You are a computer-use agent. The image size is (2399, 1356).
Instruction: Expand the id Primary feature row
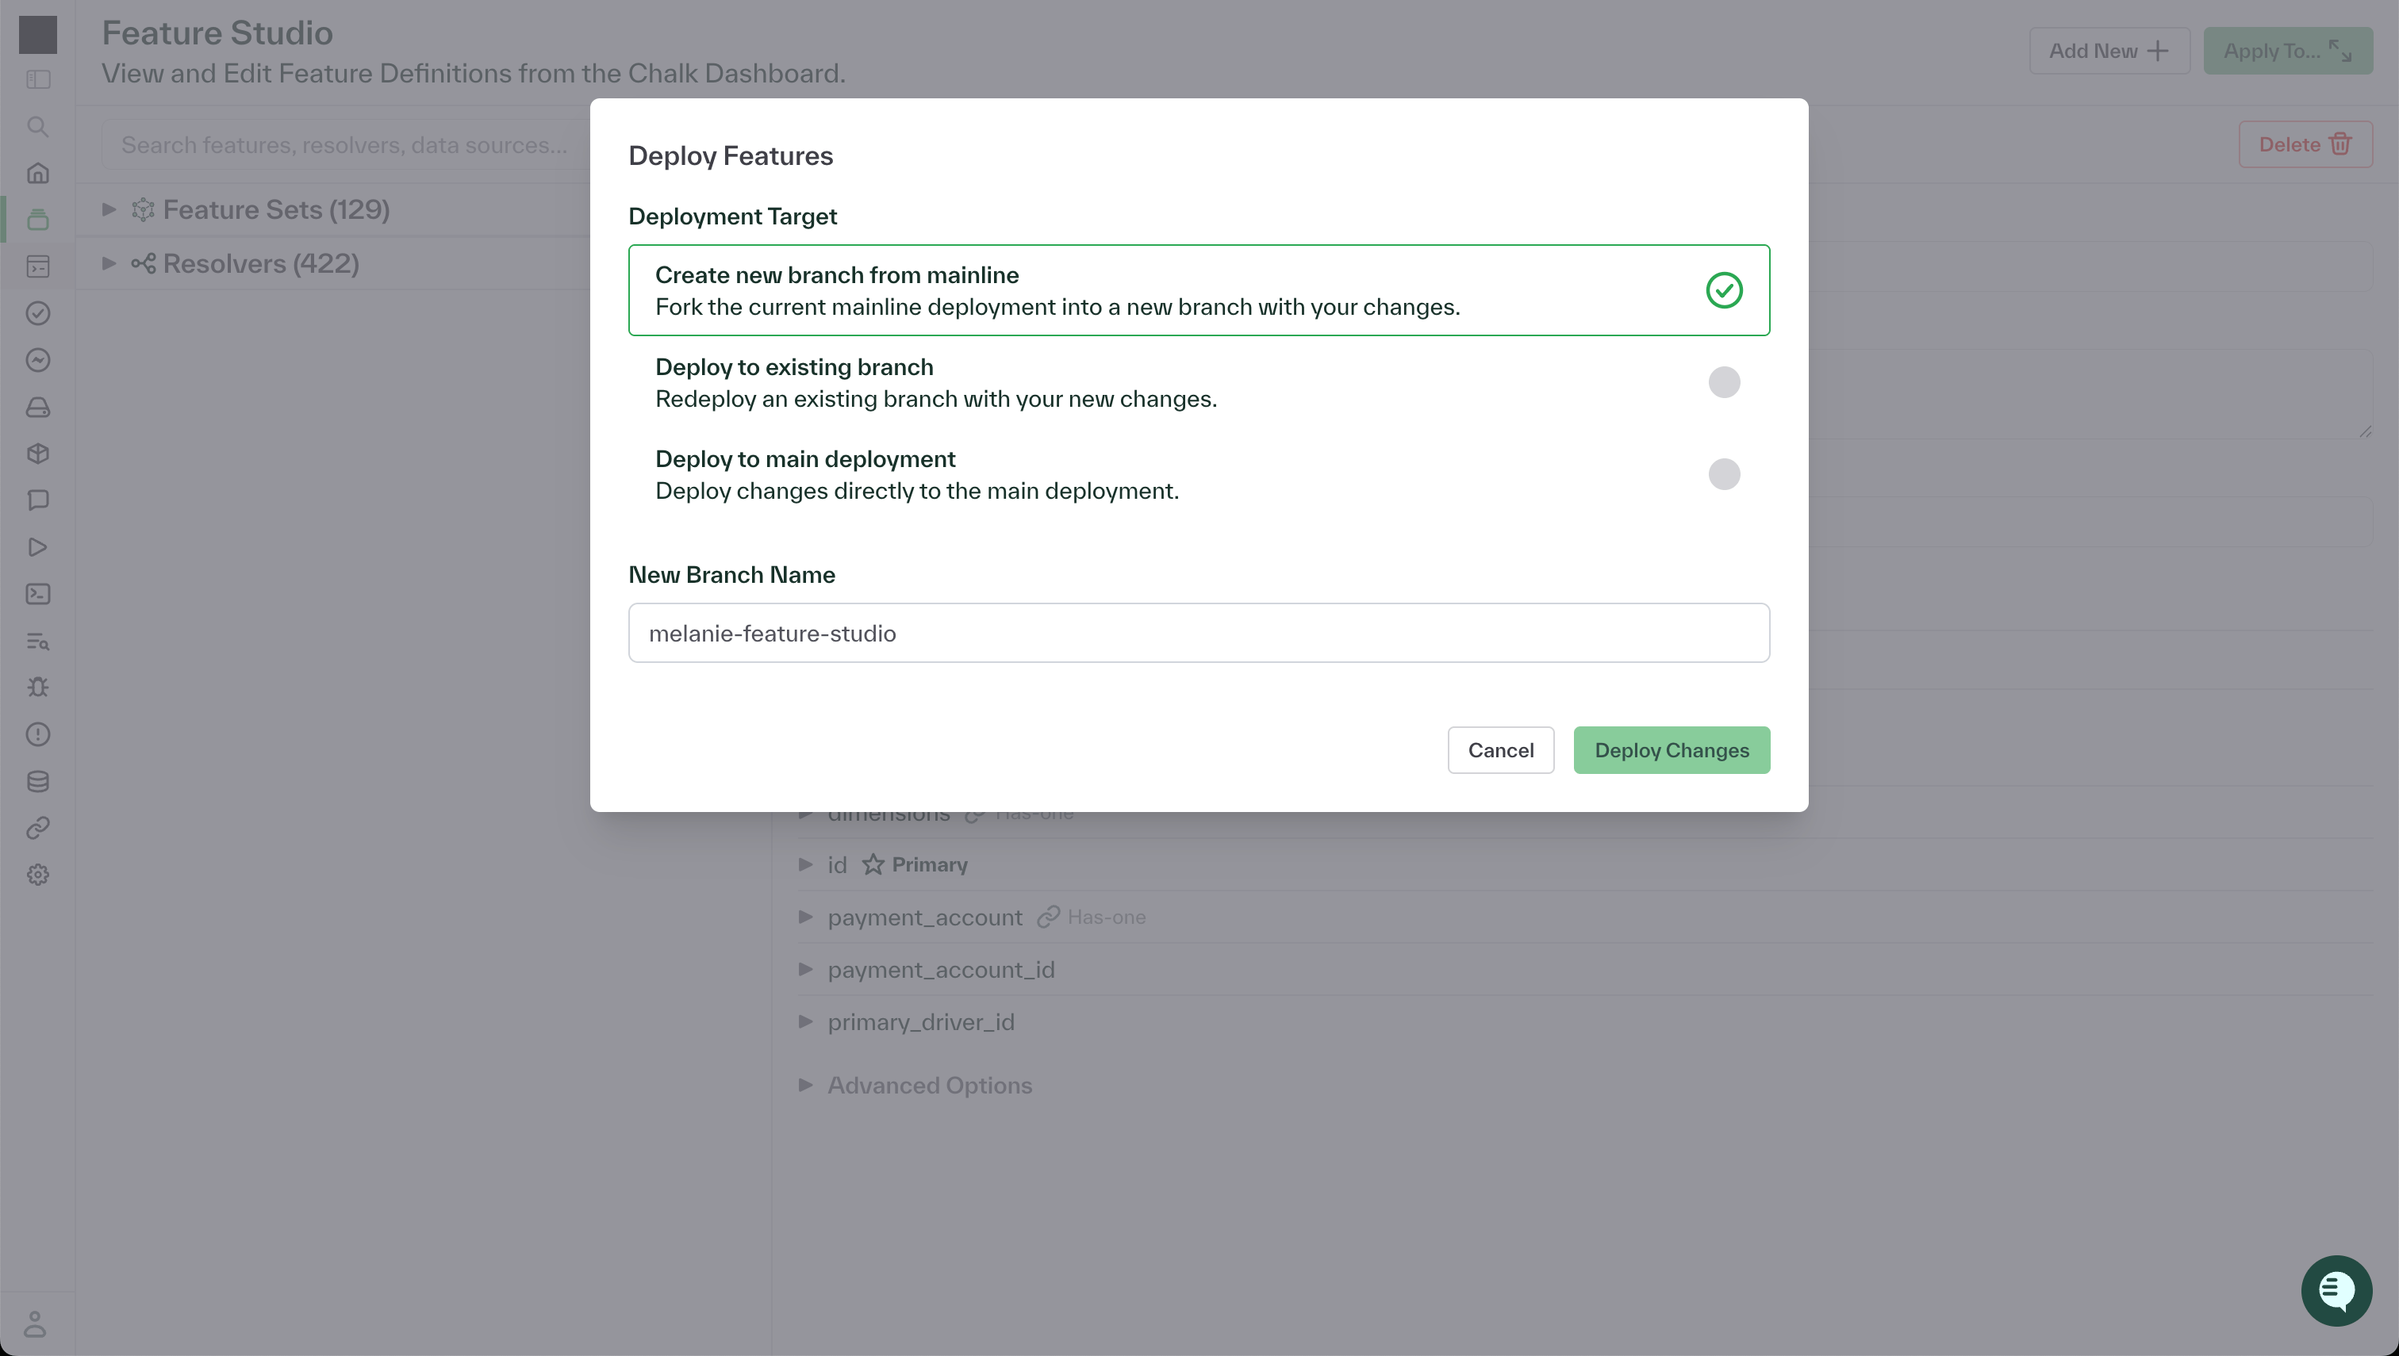click(806, 865)
